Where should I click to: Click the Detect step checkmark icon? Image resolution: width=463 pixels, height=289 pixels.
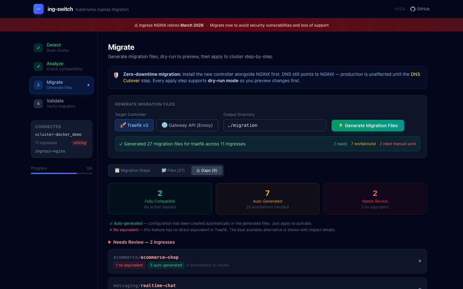[38, 48]
